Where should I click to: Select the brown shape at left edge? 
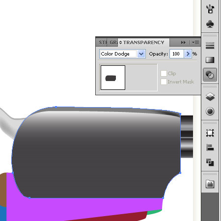(3, 189)
